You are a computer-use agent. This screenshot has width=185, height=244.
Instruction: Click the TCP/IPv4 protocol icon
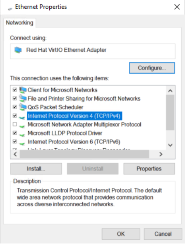[22, 117]
